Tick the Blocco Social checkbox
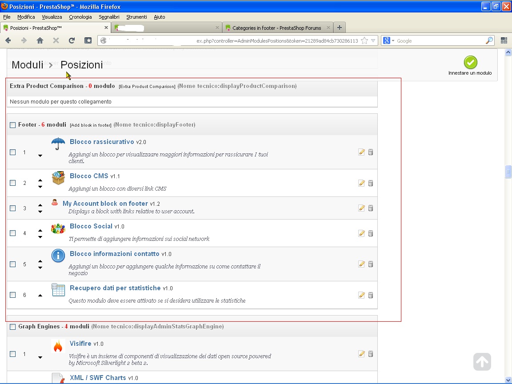The image size is (512, 384). click(13, 233)
